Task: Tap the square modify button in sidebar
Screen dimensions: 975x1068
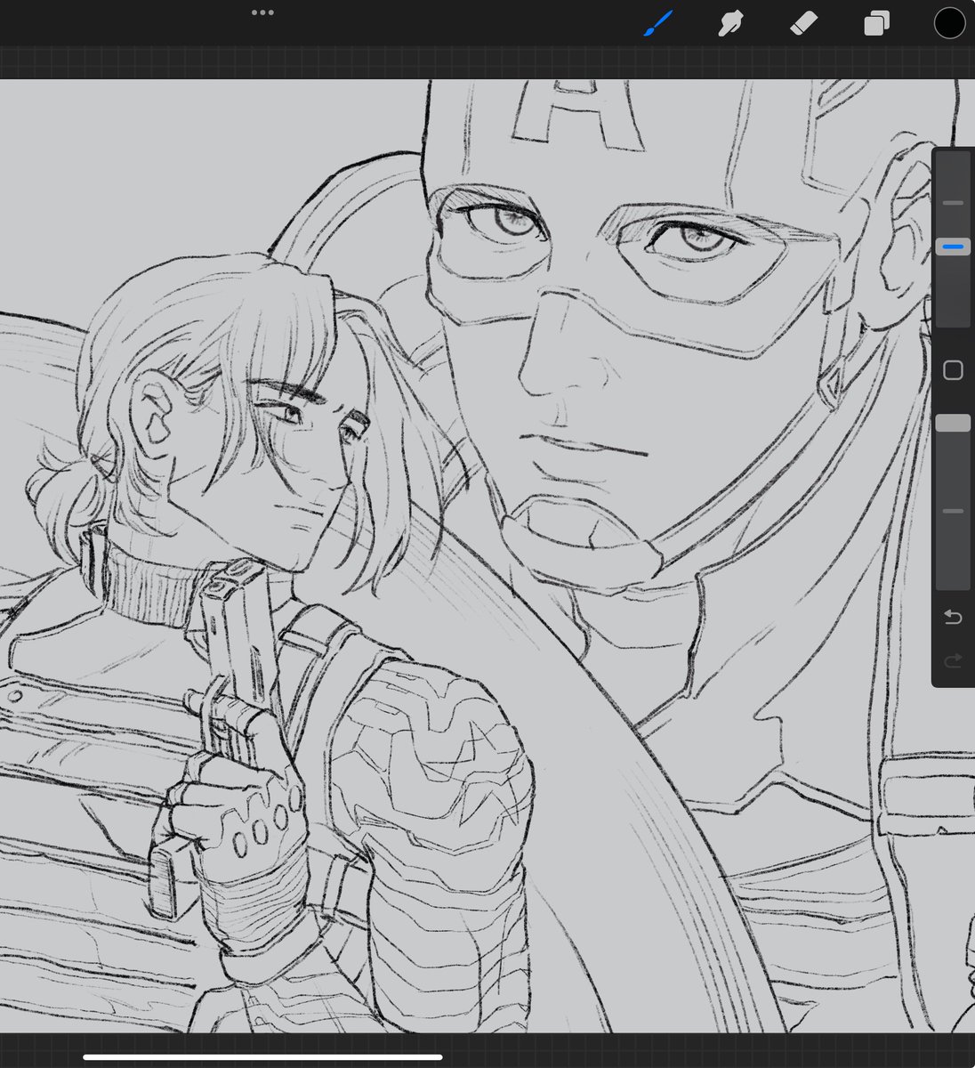Action: (x=953, y=370)
